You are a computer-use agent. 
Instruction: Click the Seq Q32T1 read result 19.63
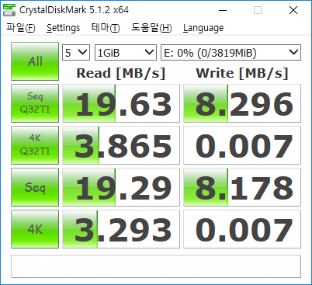(x=121, y=103)
